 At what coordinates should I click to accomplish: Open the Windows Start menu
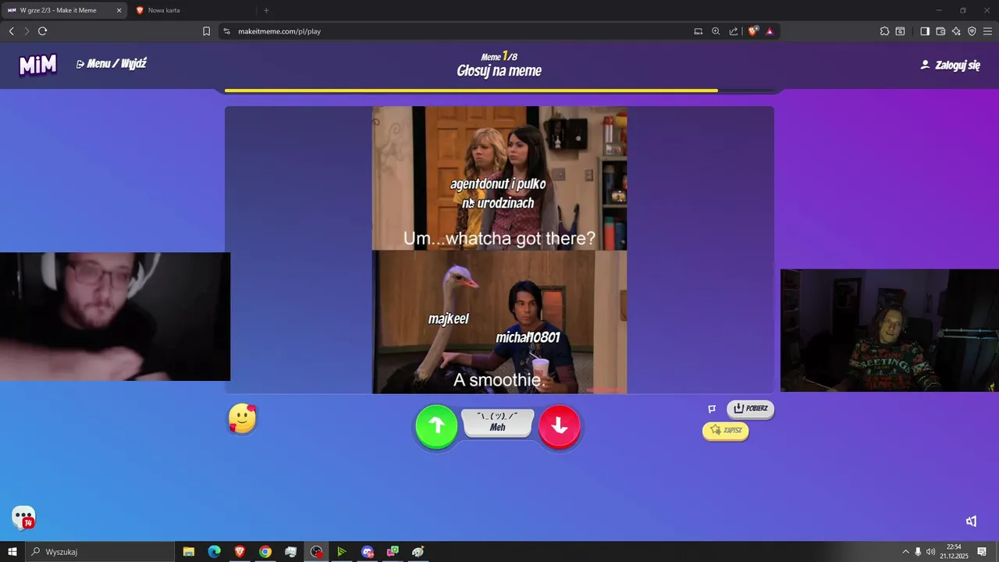point(12,552)
